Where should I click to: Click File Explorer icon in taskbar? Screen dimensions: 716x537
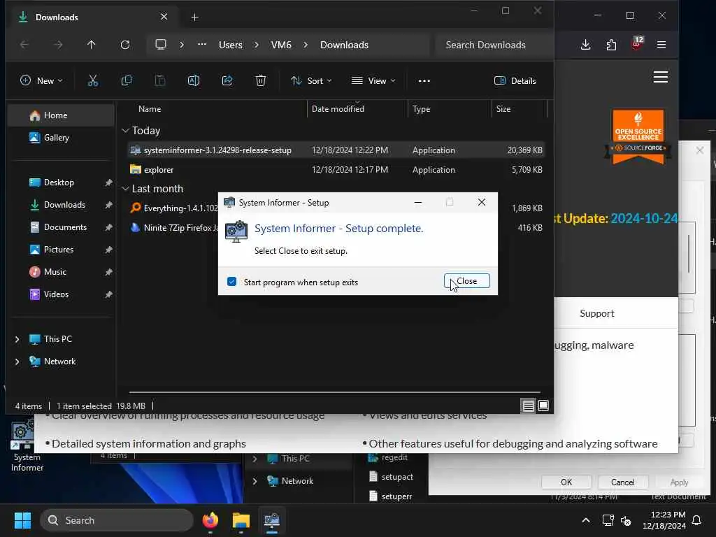[241, 520]
